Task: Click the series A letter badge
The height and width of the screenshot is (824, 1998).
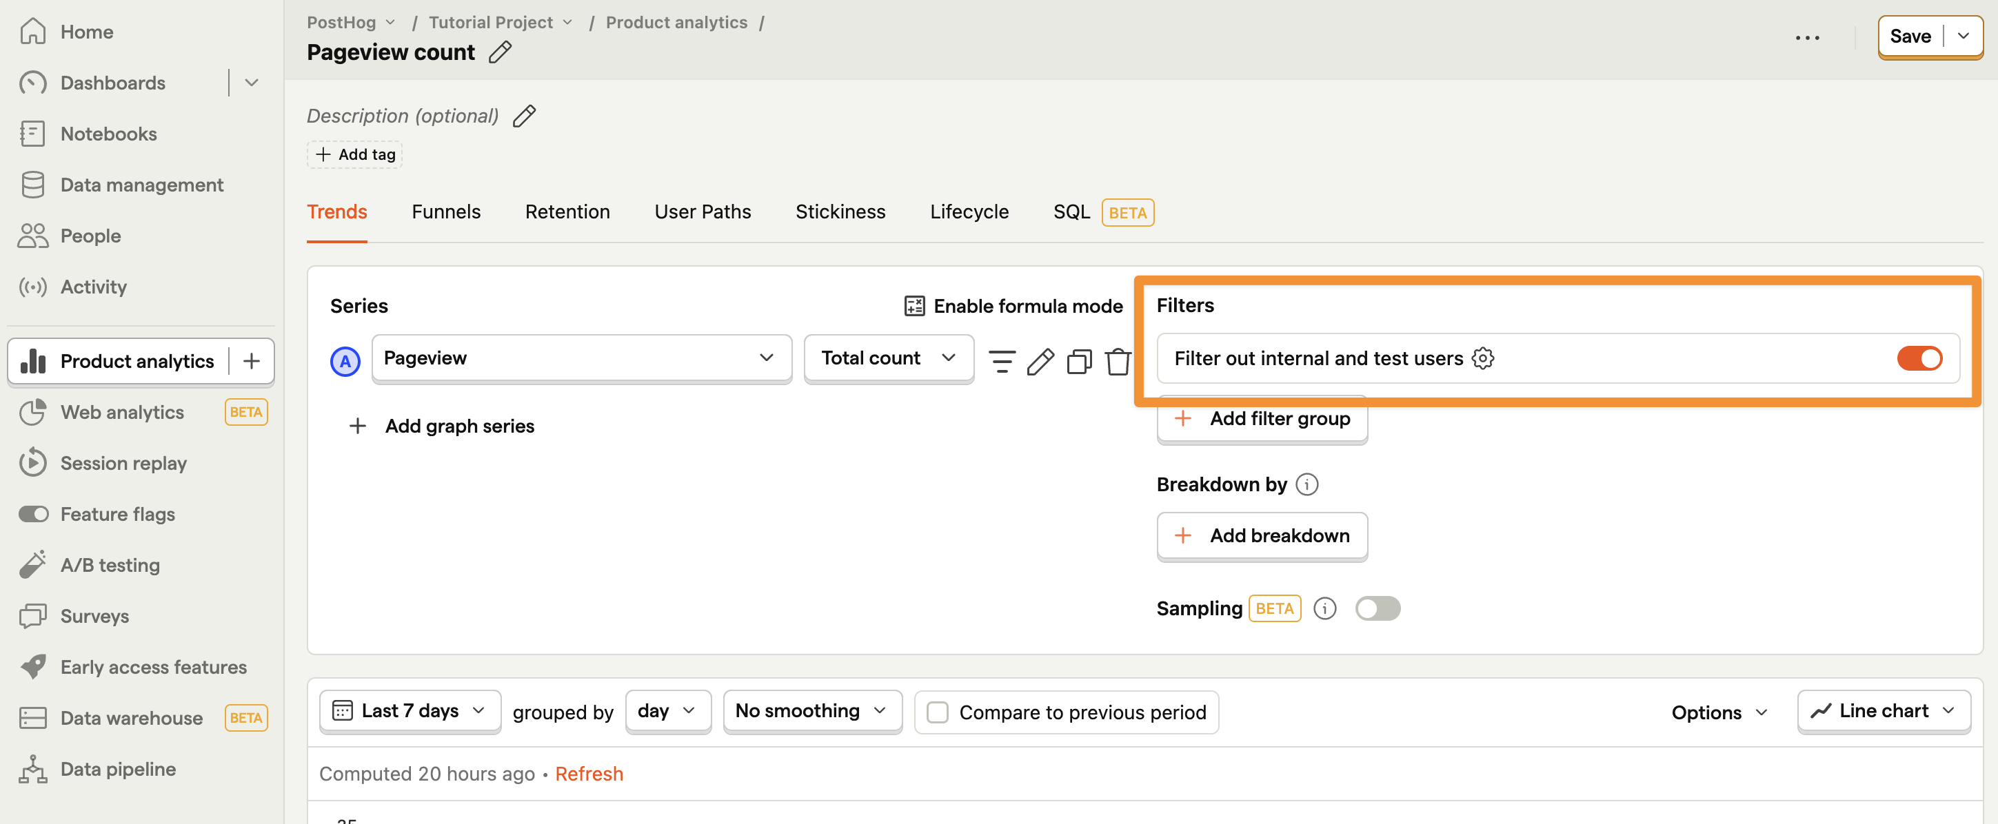Action: pos(345,361)
